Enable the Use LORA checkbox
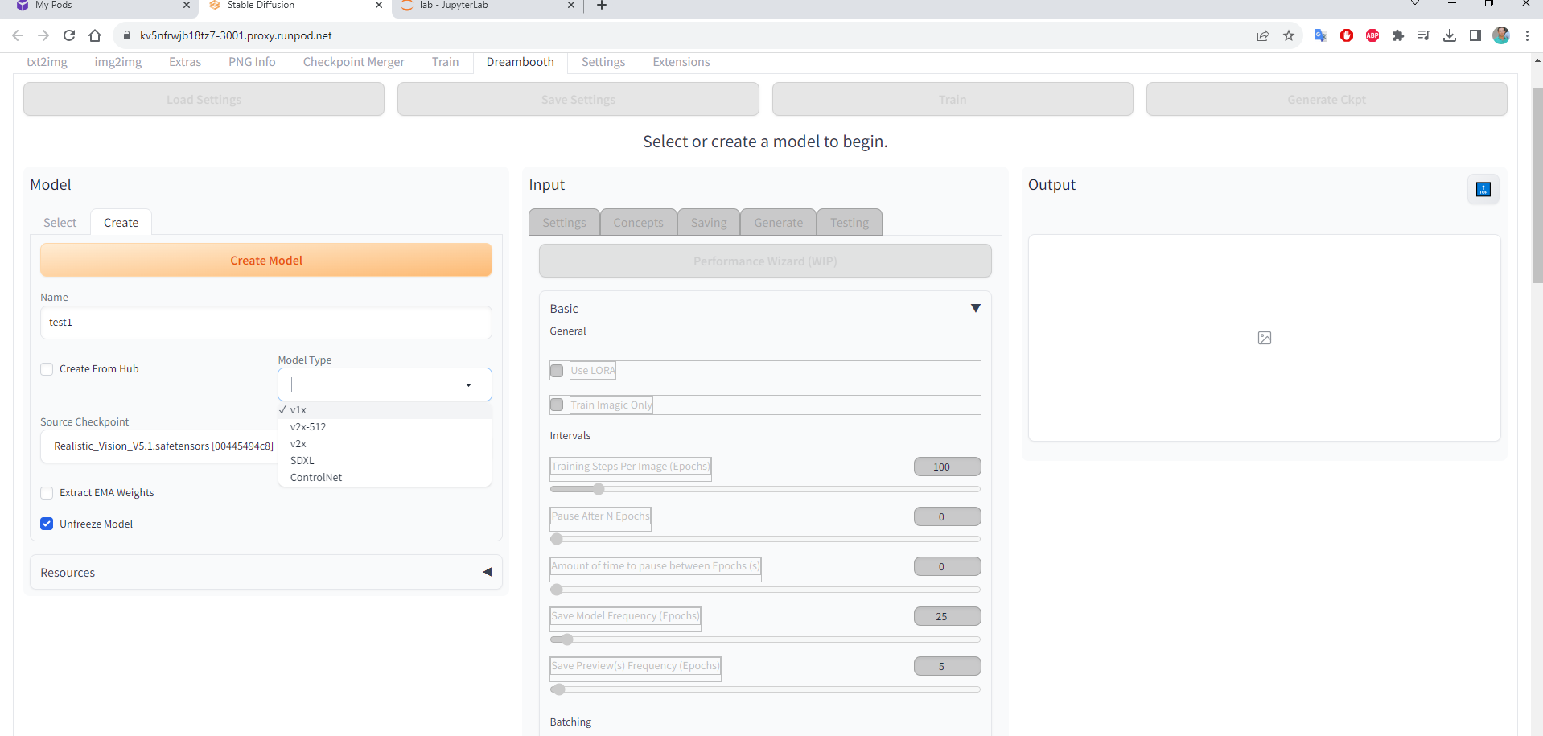Screen dimensions: 1543x736 click(x=557, y=370)
